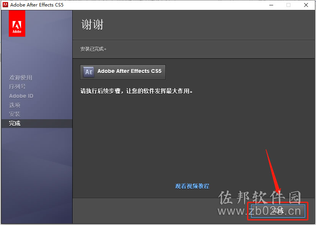Select the Adobe ID step in sidebar

[21, 96]
